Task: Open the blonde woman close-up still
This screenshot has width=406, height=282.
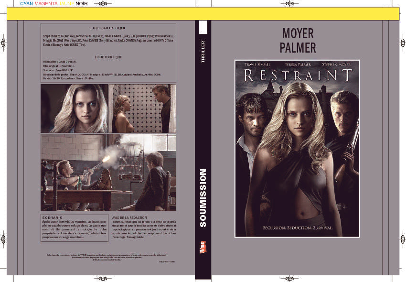Action: coord(75,108)
